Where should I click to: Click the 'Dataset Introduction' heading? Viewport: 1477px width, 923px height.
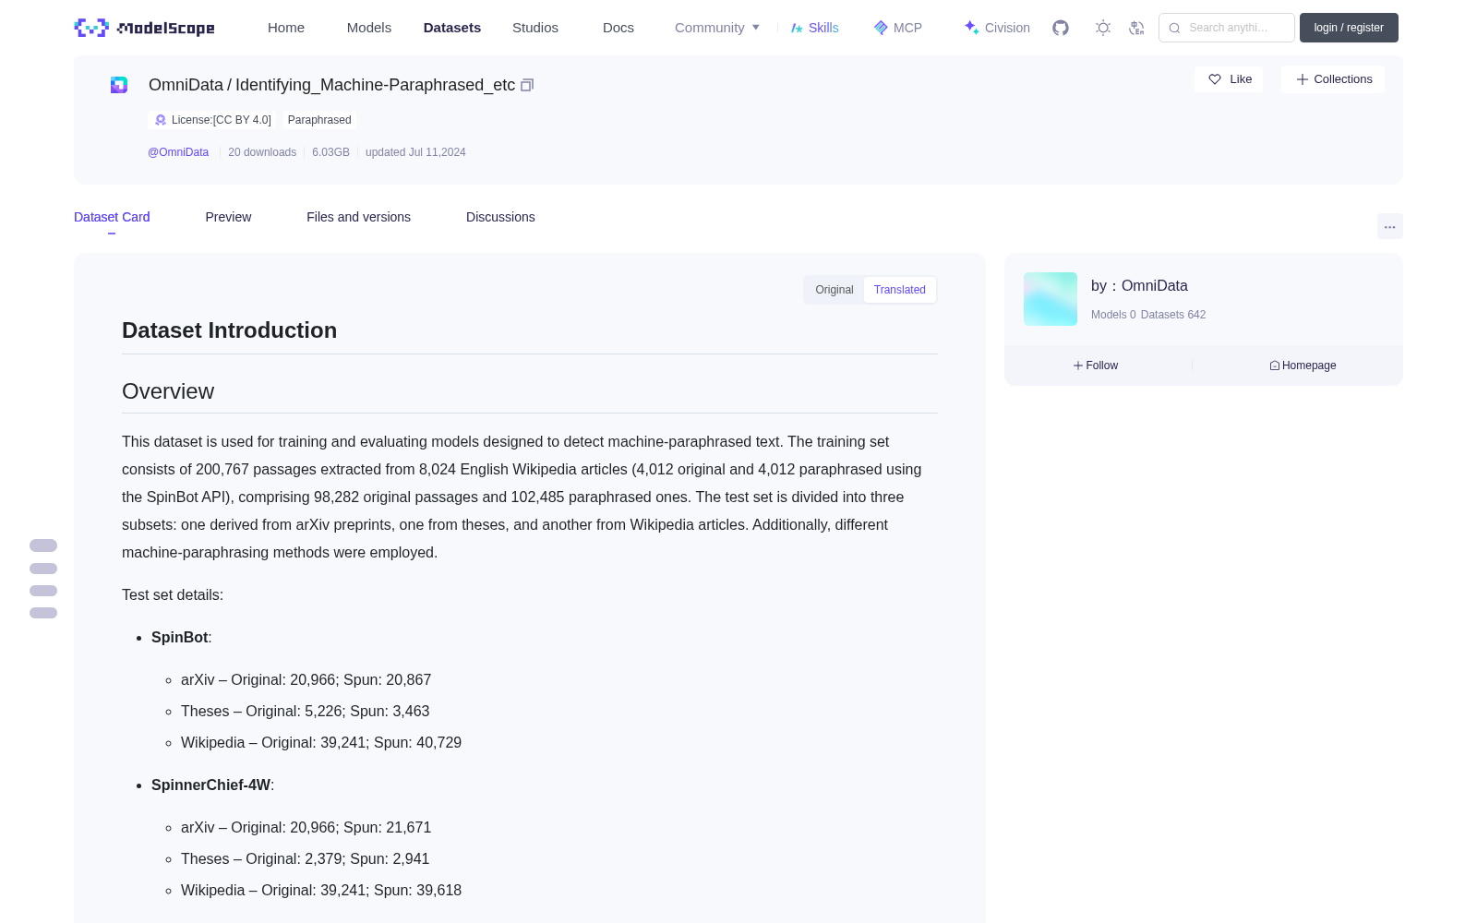coord(229,330)
